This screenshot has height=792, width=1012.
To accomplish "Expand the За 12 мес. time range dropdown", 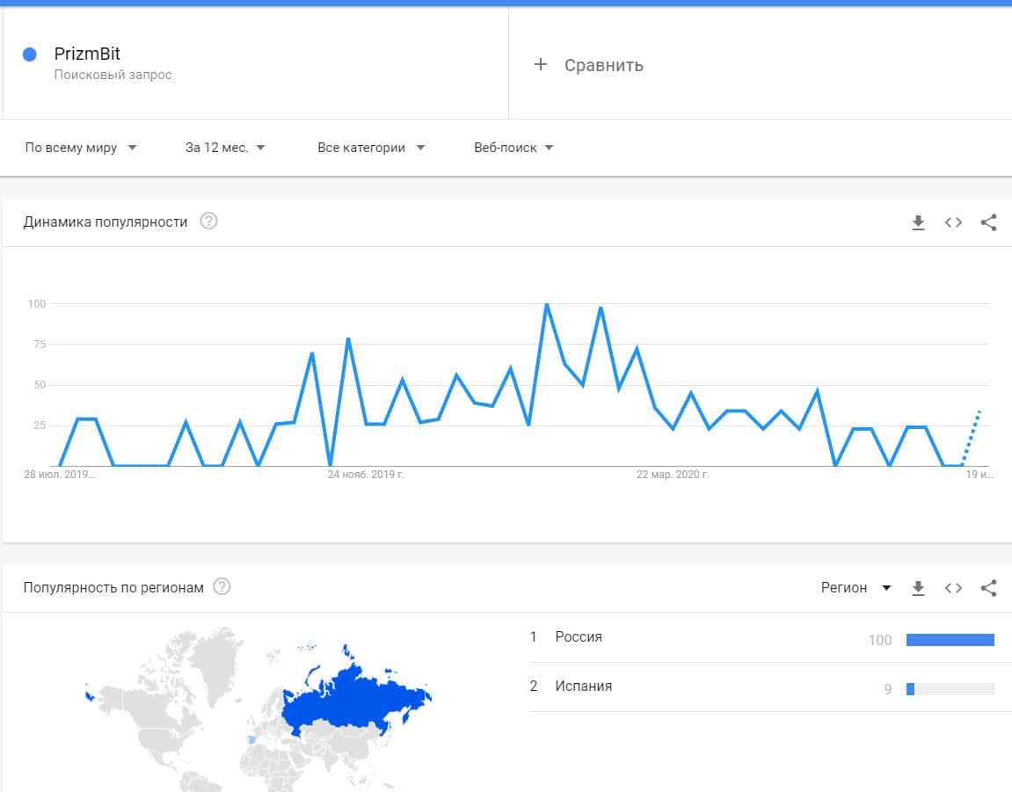I will pos(225,148).
